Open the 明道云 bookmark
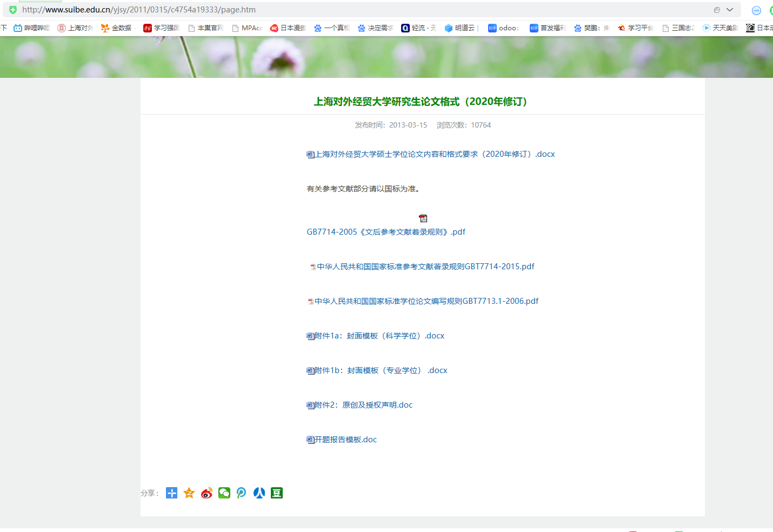The image size is (773, 532). 459,28
